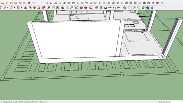Image resolution: width=183 pixels, height=103 pixels.
Task: Activate the Pan hand tool
Action: 67,8
